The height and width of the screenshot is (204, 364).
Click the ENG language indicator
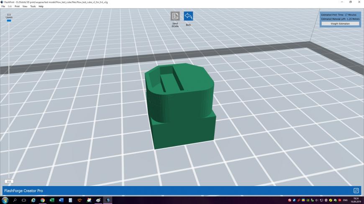click(x=345, y=200)
